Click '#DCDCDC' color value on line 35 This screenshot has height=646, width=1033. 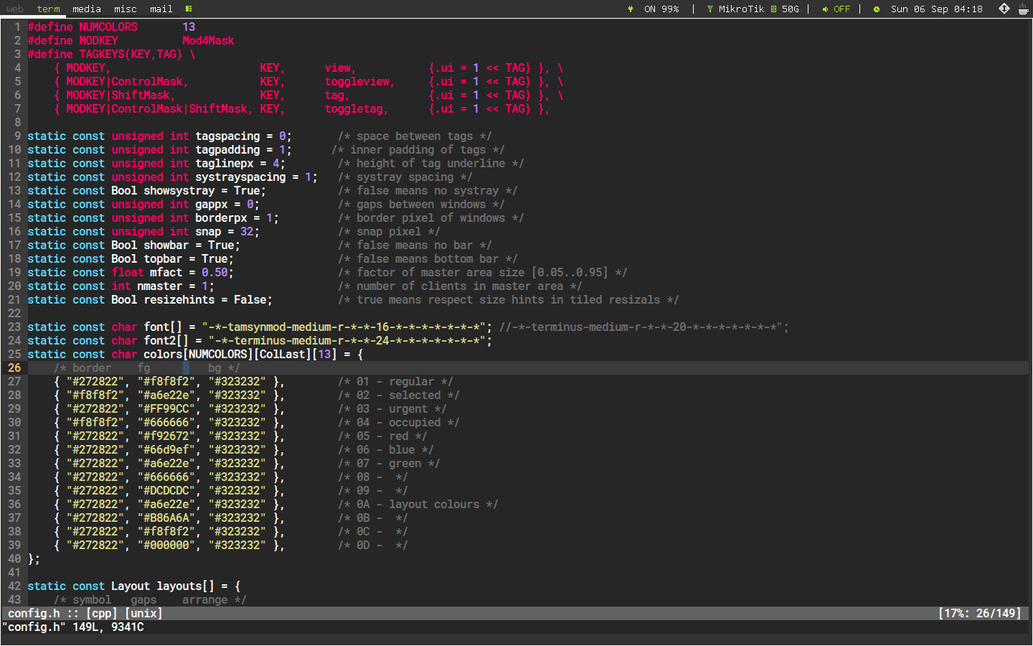pos(166,491)
